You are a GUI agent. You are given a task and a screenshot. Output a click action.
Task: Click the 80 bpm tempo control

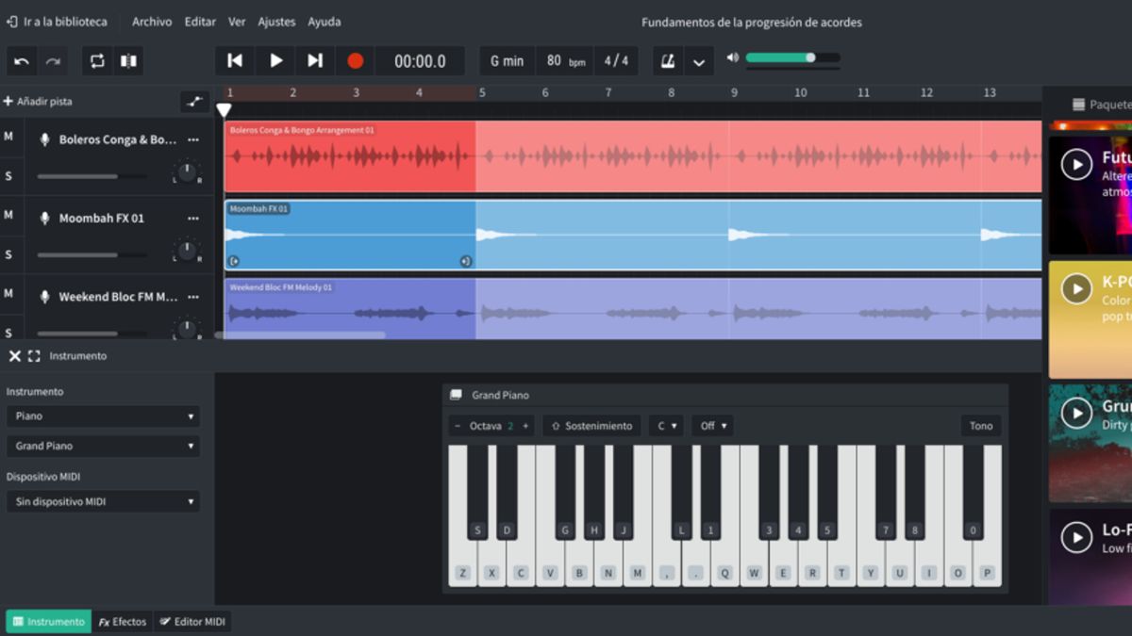pyautogui.click(x=564, y=60)
